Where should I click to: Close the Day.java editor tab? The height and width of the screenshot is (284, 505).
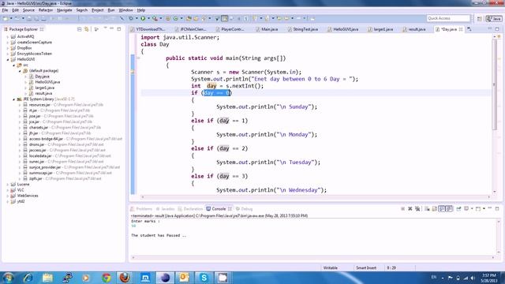point(461,29)
